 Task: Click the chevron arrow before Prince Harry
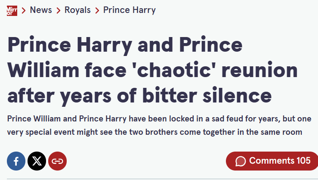(97, 10)
